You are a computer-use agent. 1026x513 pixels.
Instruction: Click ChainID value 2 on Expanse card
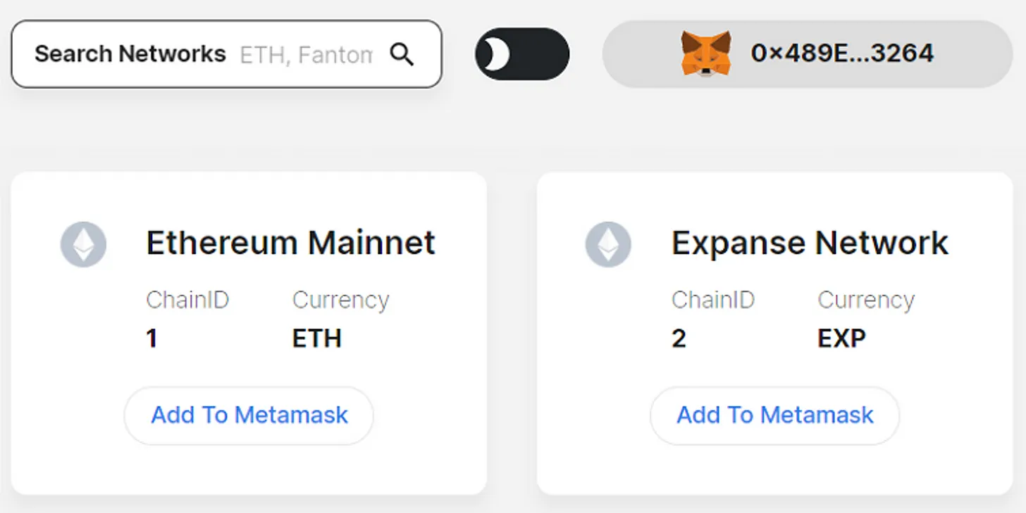[x=679, y=338]
